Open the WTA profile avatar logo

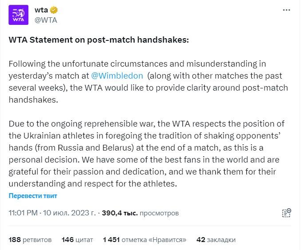tap(19, 15)
